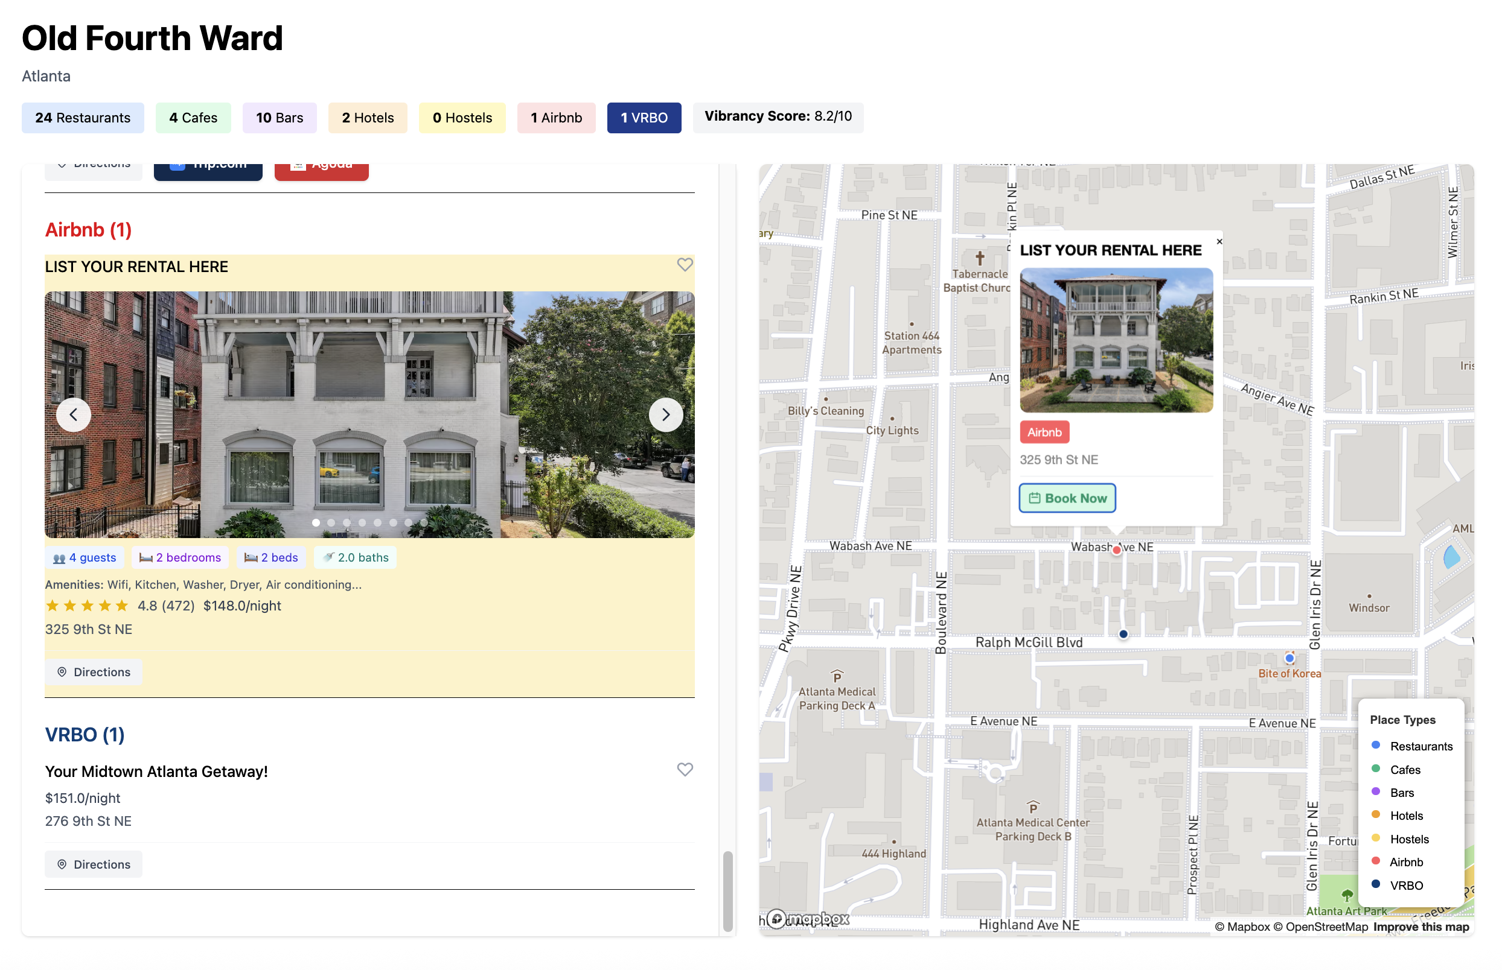Open Directions for 325 9th St NE

coord(94,672)
